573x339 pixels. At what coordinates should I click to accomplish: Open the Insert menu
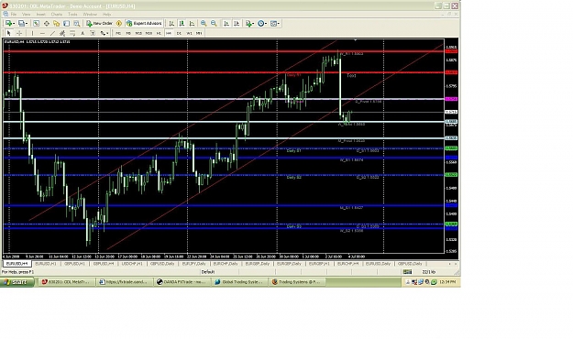(x=40, y=15)
